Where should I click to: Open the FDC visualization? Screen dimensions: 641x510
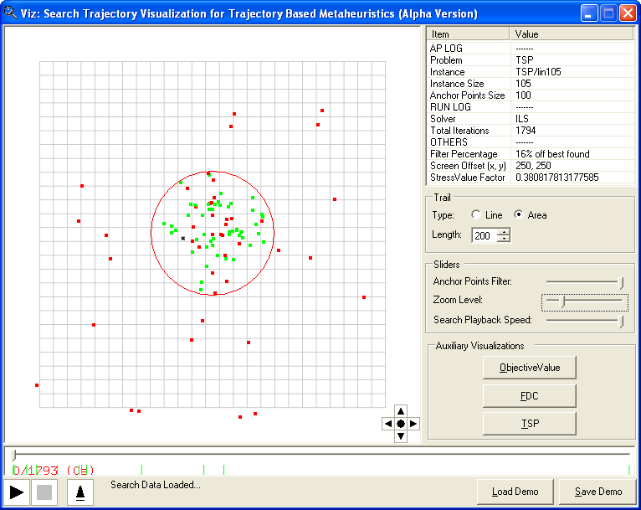(x=530, y=396)
